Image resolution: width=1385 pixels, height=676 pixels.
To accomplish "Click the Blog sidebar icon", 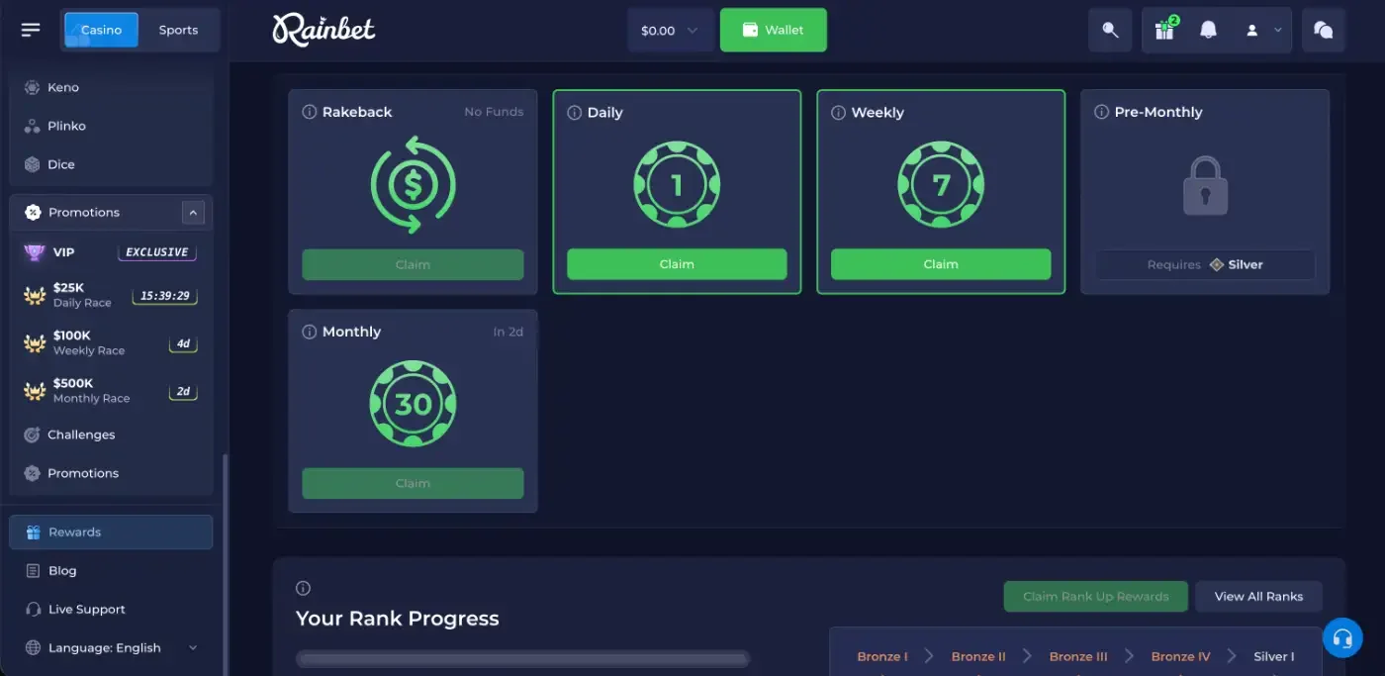I will [32, 571].
